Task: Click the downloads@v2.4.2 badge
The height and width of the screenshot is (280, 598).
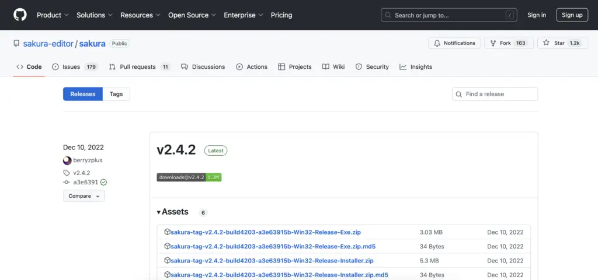Action: coord(189,177)
